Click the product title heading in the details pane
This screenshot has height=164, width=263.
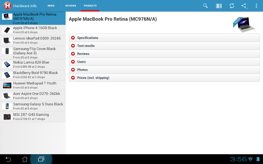(x=113, y=19)
